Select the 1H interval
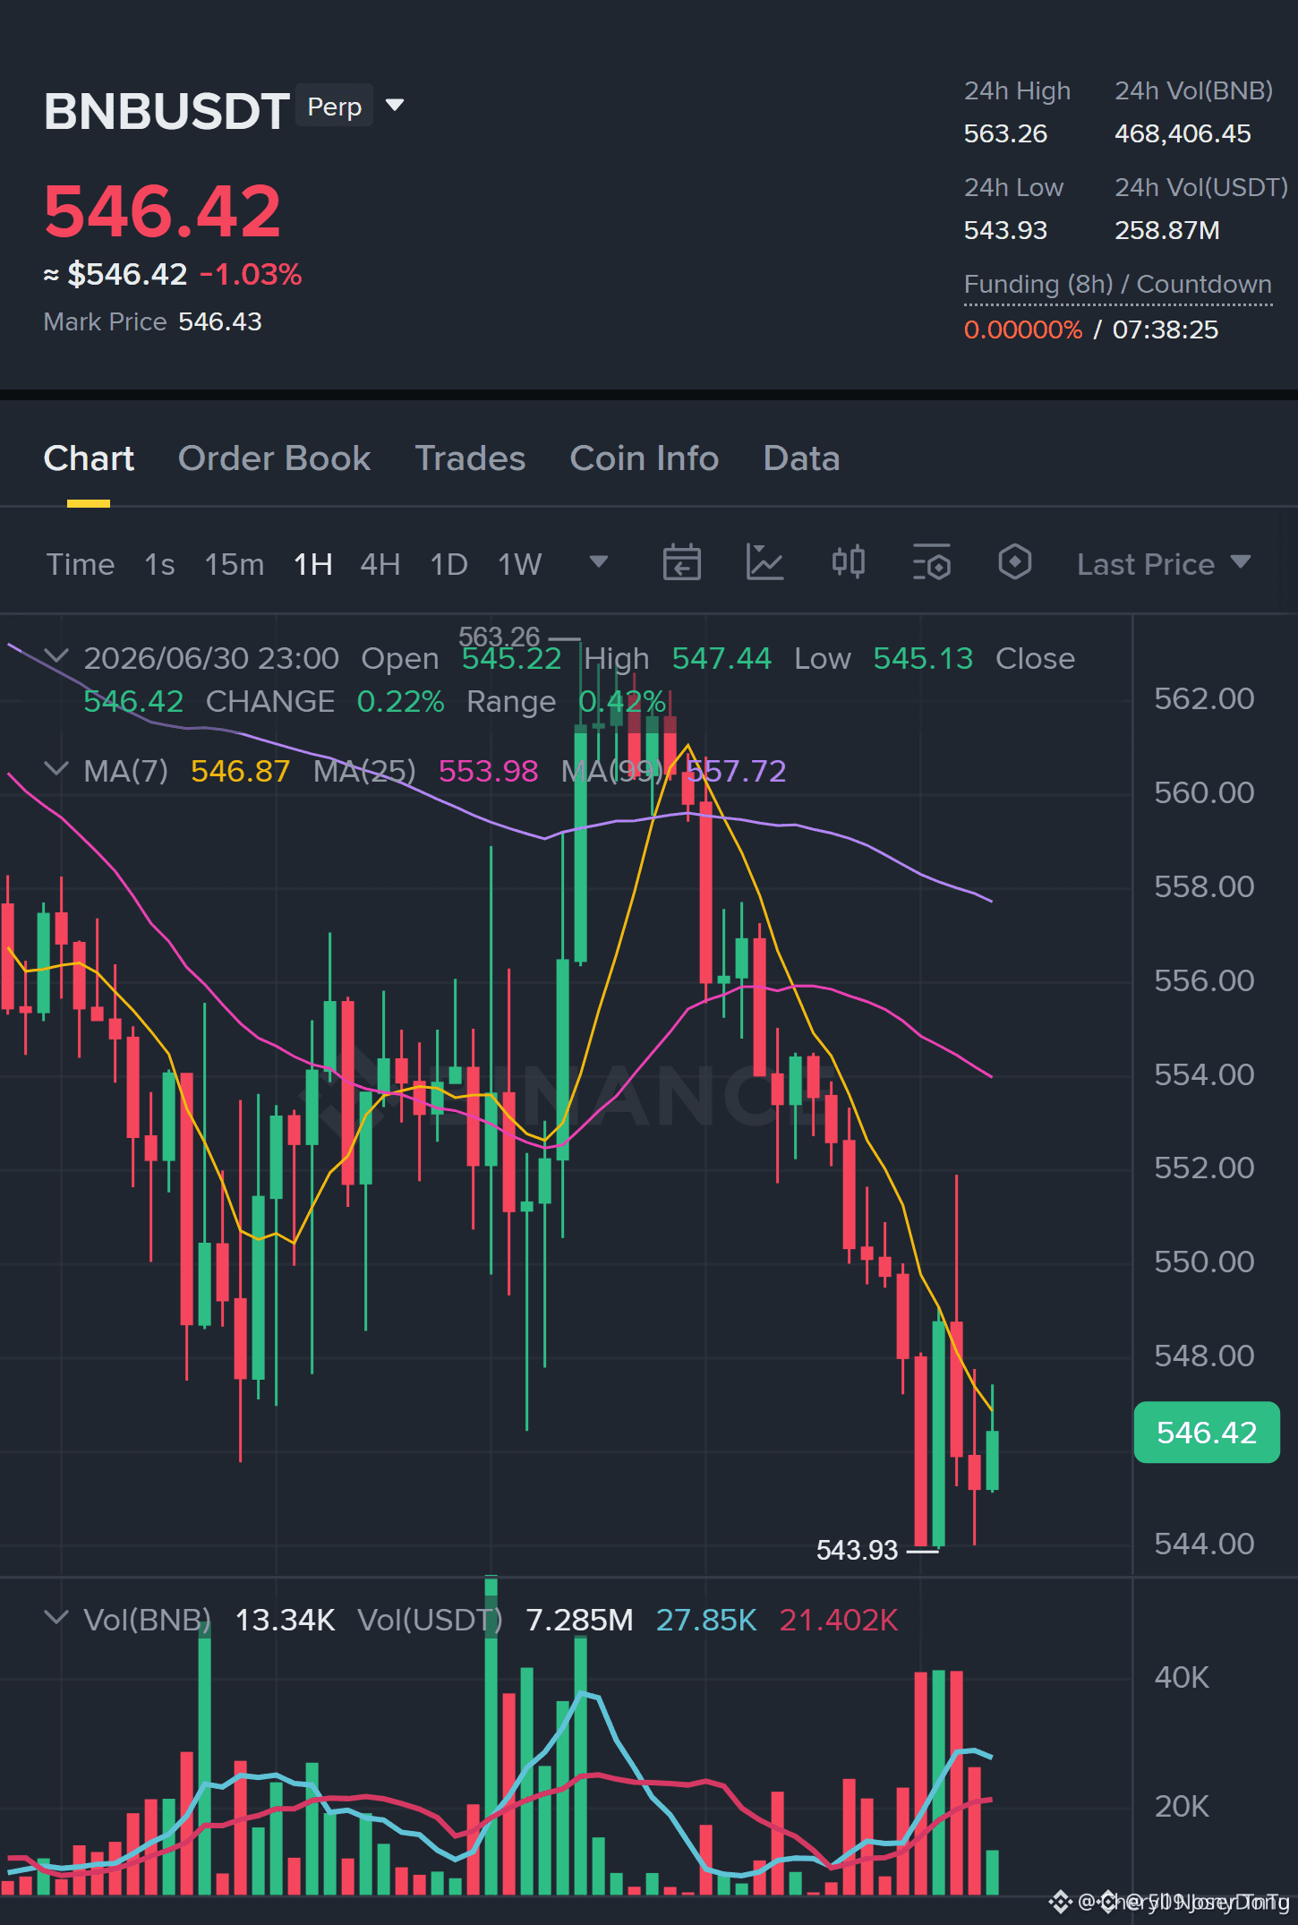 [x=313, y=564]
